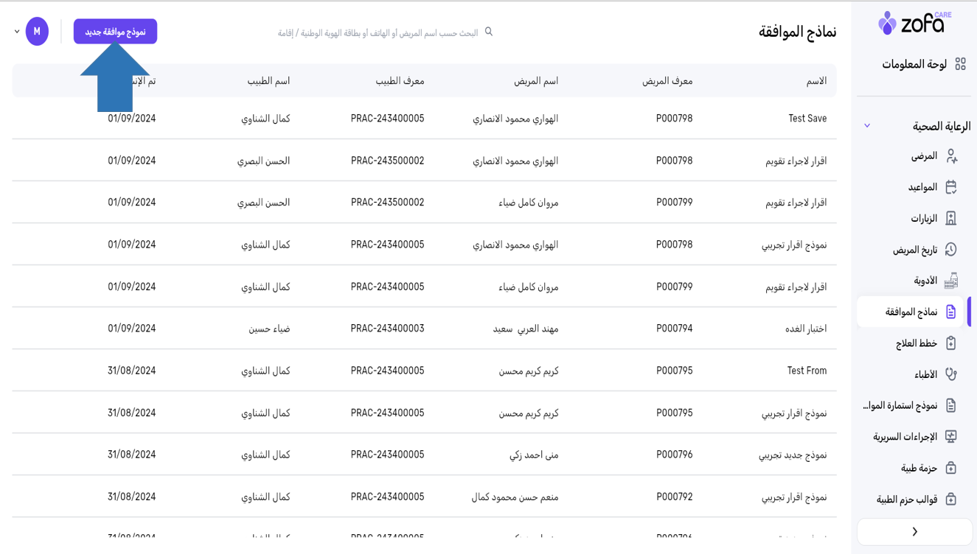
Task: Collapse the sidebar with the chevron button
Action: point(914,532)
